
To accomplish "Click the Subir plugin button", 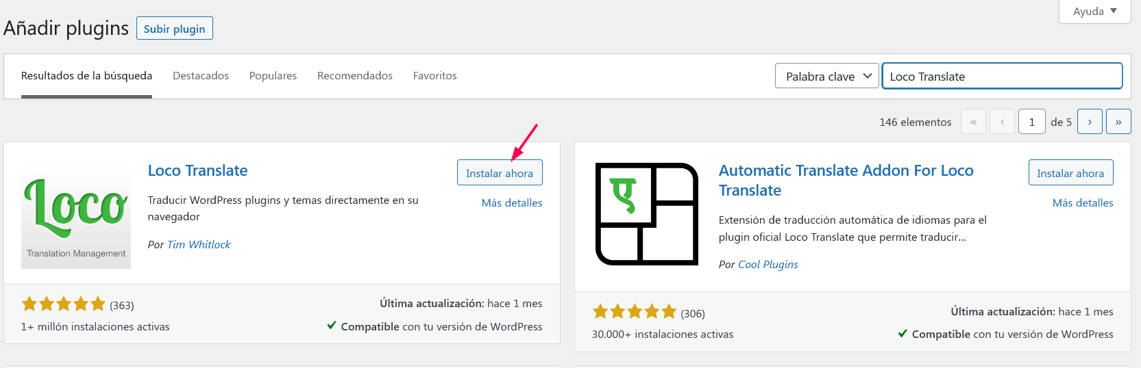I will tap(175, 29).
